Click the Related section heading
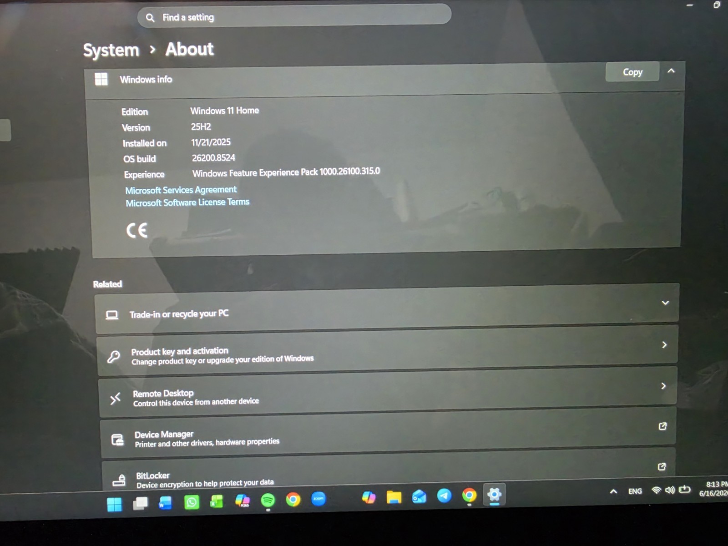The image size is (728, 546). 107,284
